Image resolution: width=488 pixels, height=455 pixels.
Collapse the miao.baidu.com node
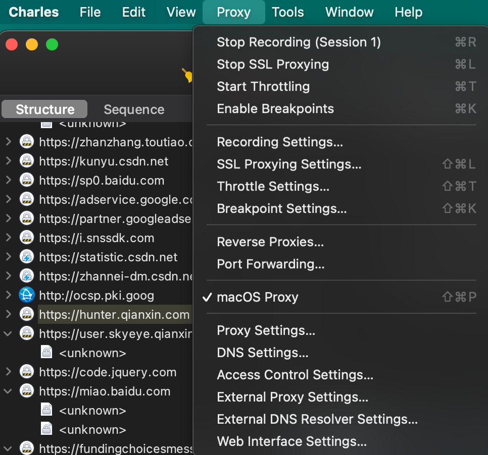tap(8, 391)
